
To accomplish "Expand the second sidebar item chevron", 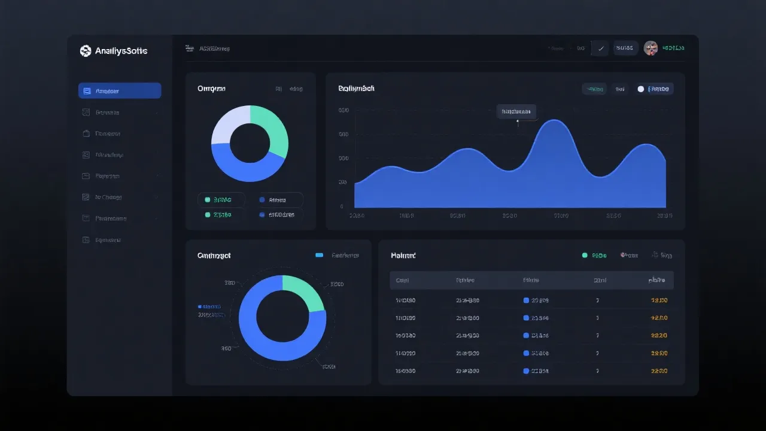I will coord(157,113).
